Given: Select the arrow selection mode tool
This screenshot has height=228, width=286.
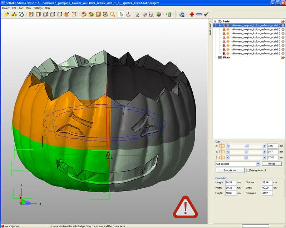Looking at the screenshot, I should pyautogui.click(x=121, y=15).
